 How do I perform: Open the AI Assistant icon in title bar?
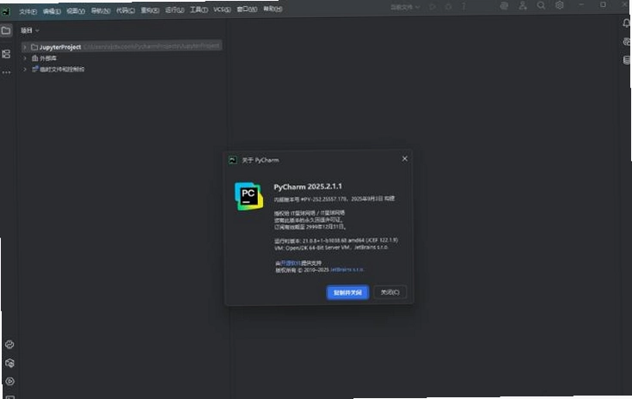504,6
